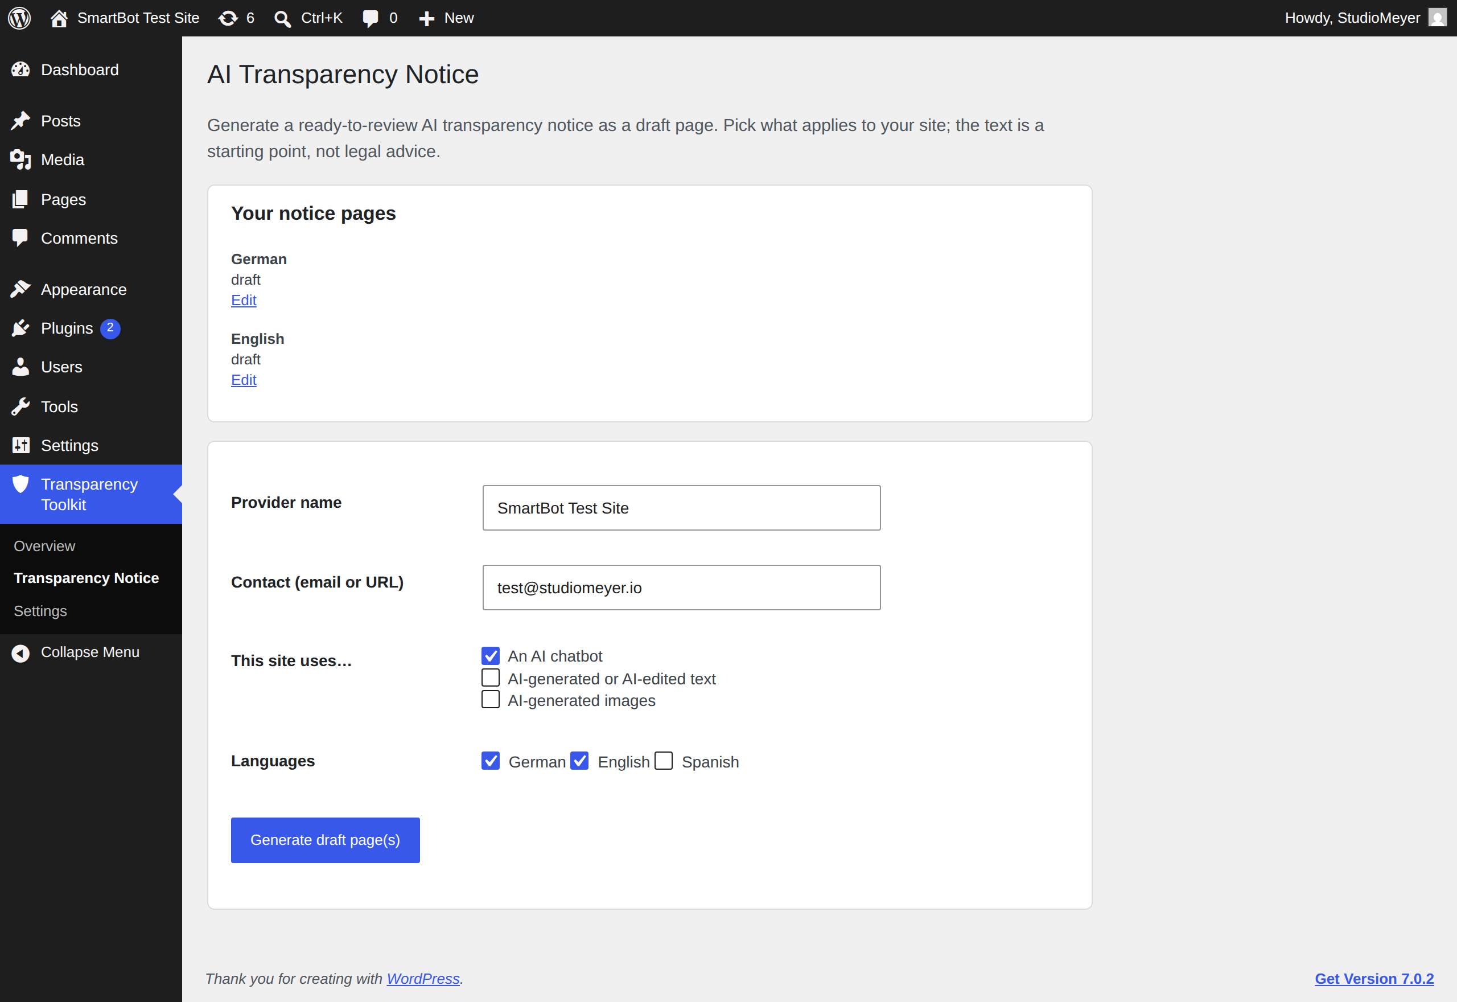Image resolution: width=1457 pixels, height=1002 pixels.
Task: Open the user avatar beside Howdy, StudioMeyer
Action: click(x=1437, y=18)
